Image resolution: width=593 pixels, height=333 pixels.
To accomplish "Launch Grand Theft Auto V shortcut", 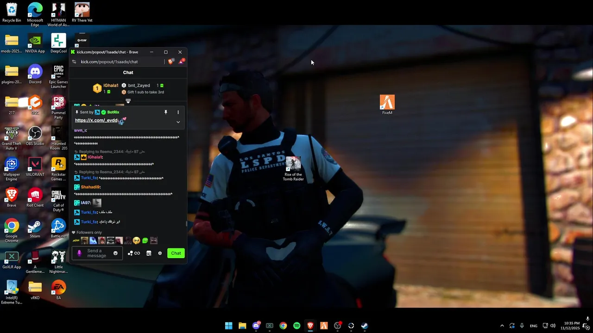I will pyautogui.click(x=12, y=138).
